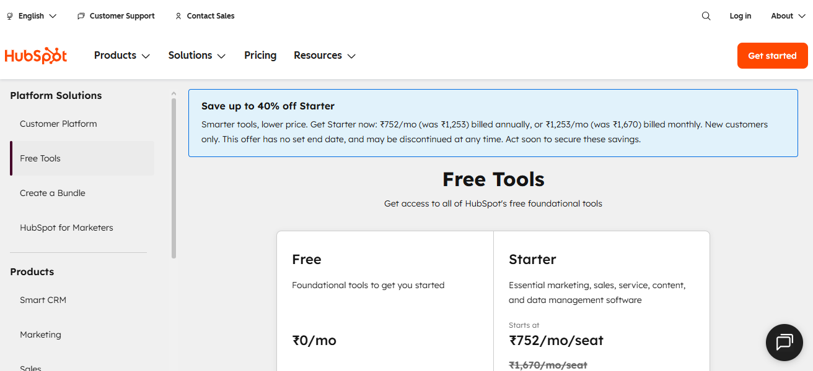Viewport: 813px width, 371px height.
Task: Open HubSpot for Marketers
Action: tap(66, 227)
